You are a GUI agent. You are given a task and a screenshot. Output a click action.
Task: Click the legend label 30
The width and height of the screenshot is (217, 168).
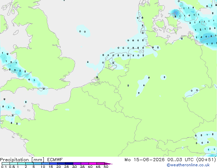[74, 167]
